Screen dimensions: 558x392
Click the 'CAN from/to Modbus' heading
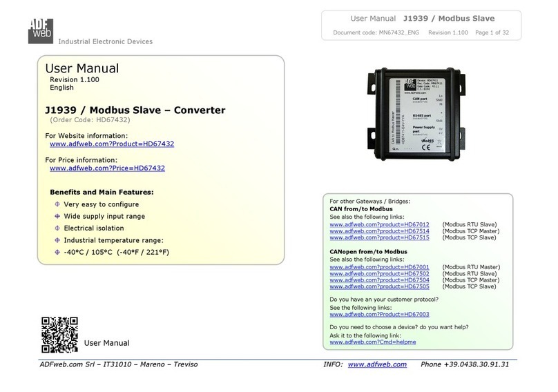click(361, 209)
